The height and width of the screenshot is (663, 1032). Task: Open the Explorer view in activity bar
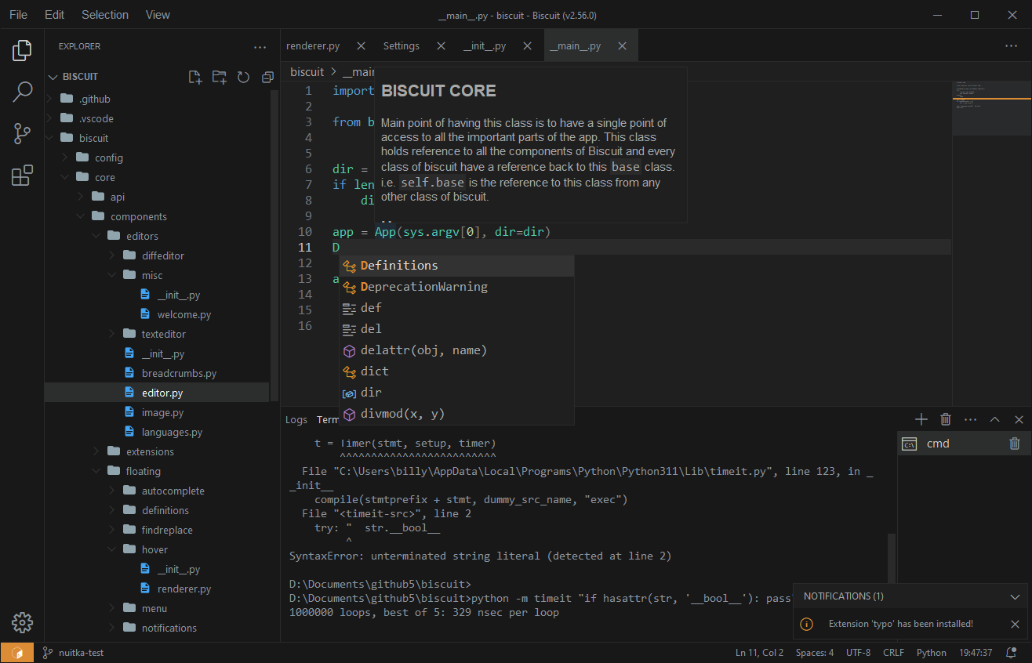22,50
